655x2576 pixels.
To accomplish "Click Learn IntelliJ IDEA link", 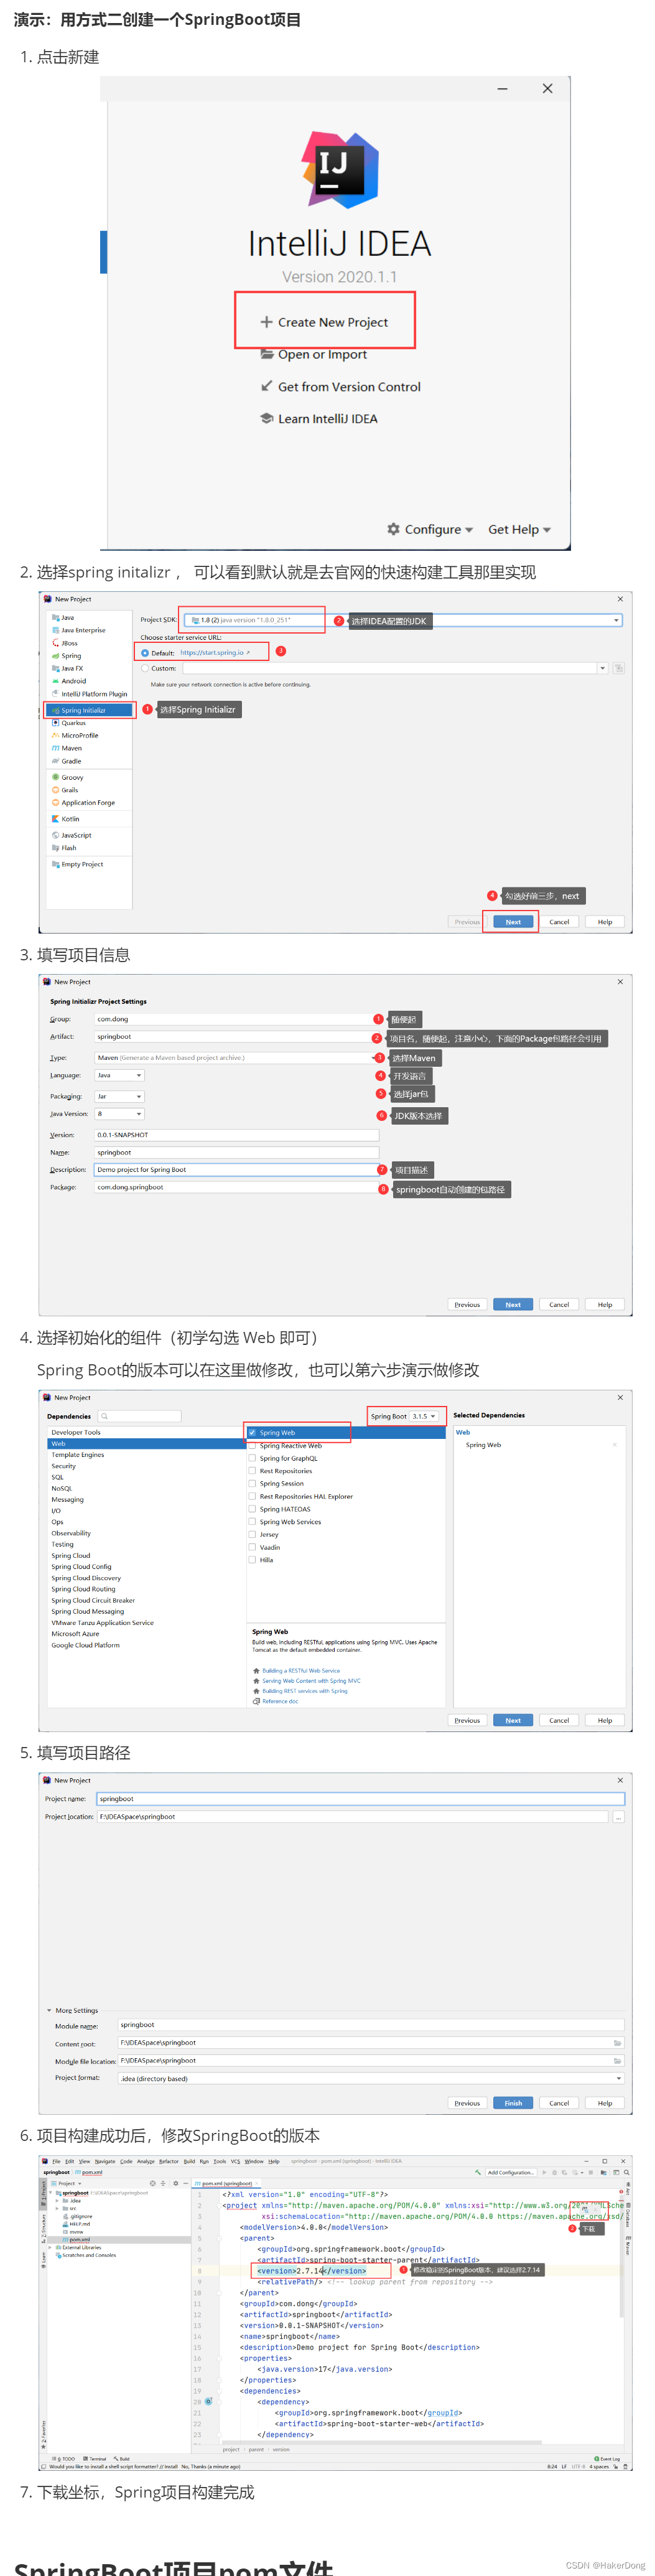I will pyautogui.click(x=318, y=419).
